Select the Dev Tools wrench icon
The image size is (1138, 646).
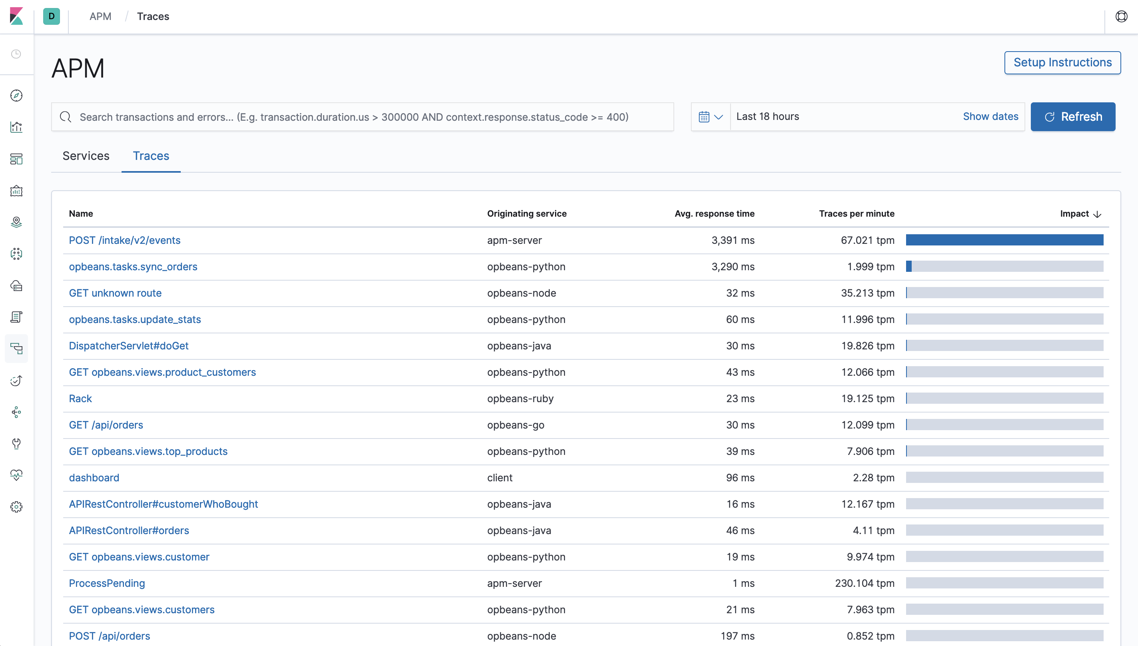click(x=16, y=444)
